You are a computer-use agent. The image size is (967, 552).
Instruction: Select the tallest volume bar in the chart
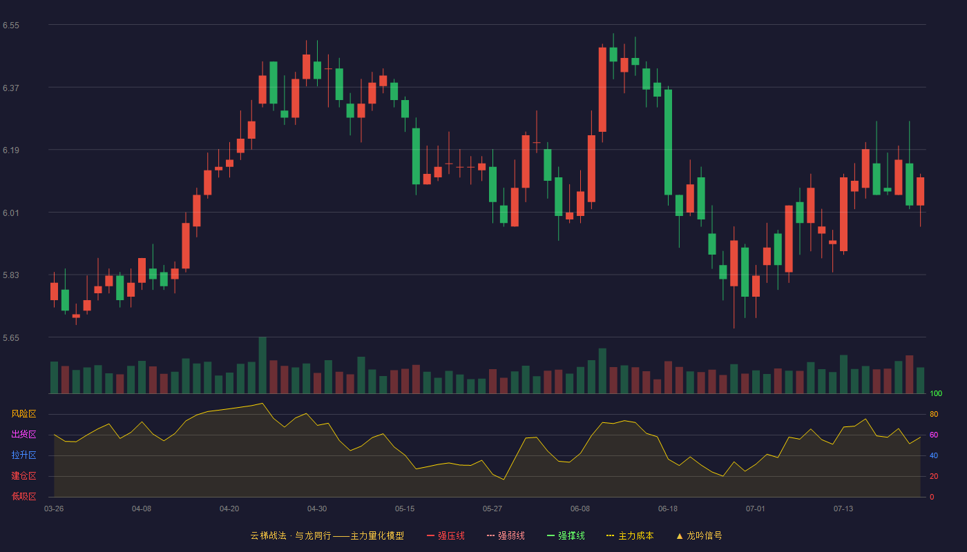(262, 365)
